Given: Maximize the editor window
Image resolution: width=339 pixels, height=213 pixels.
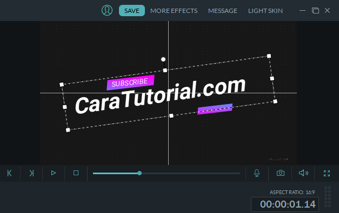Looking at the screenshot, I should tap(315, 10).
